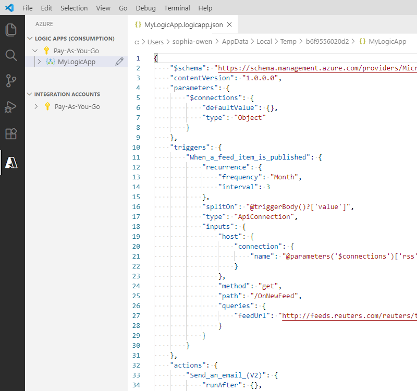
Task: Click the pencil edit icon next to MyLogicApp
Action: 119,62
